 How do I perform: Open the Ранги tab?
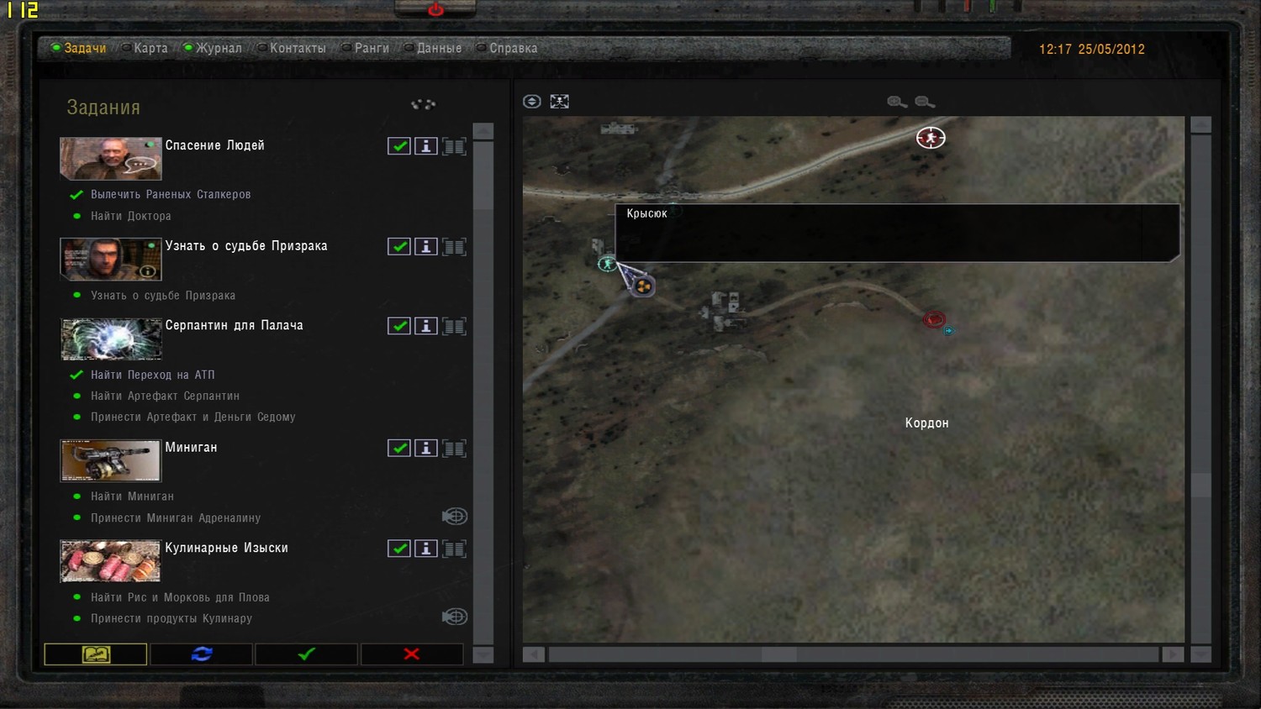click(365, 48)
